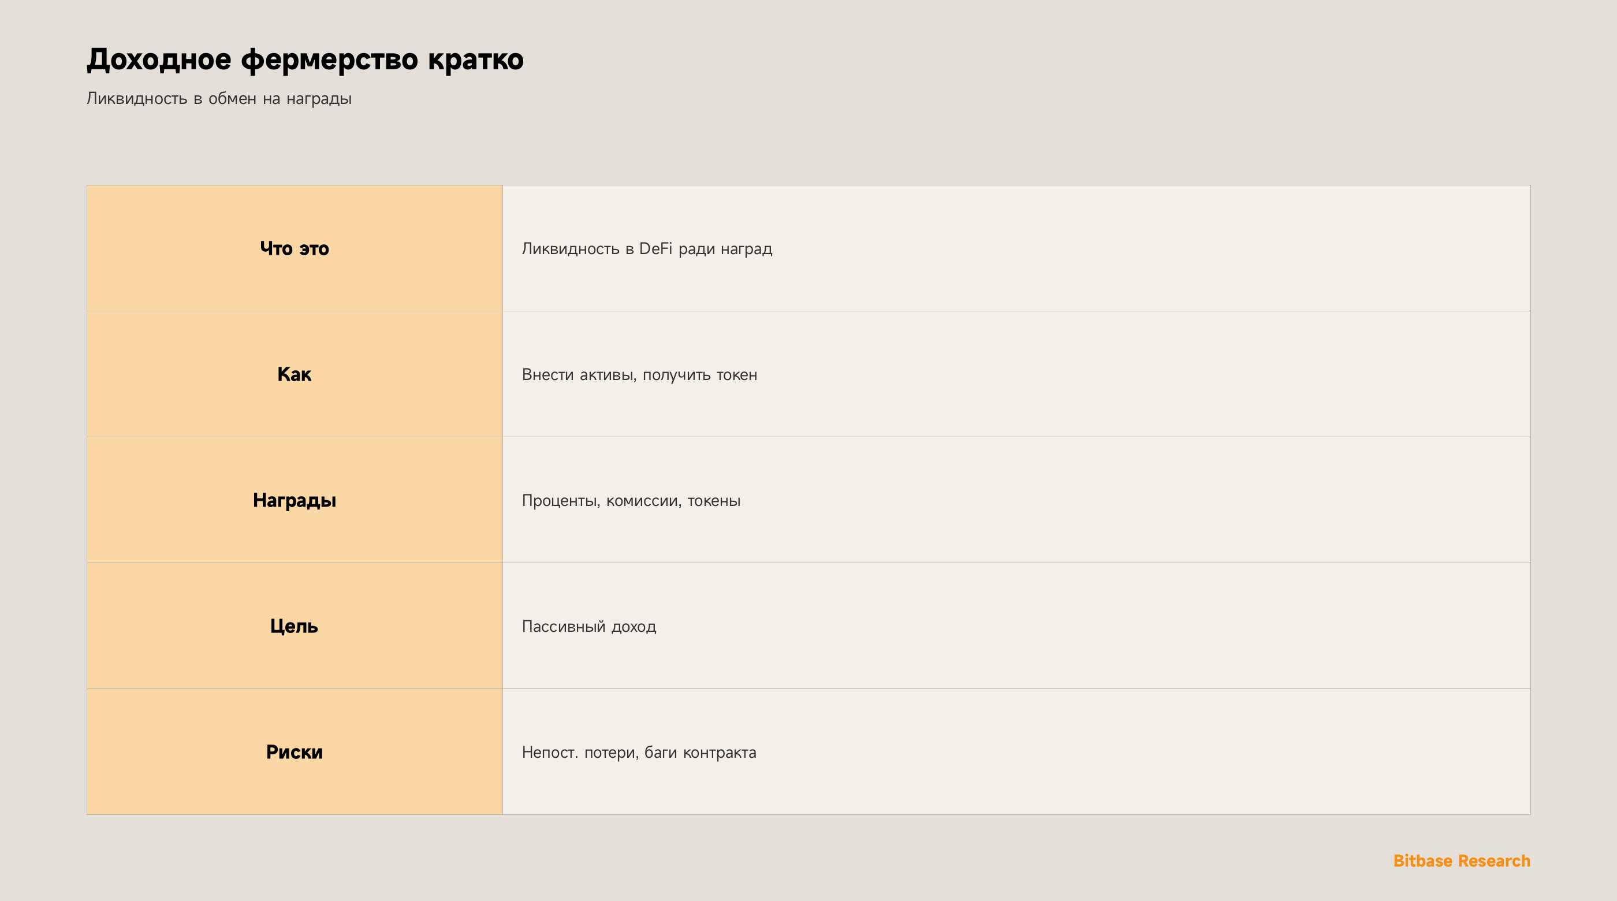Viewport: 1617px width, 901px height.
Task: Click the 'Bitbase Research' footer label
Action: tap(1461, 861)
